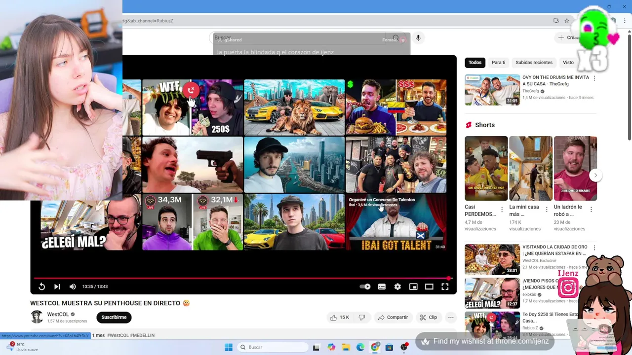Open options for Un ladrón le robó short
Viewport: 632px width, 355px height.
[591, 210]
